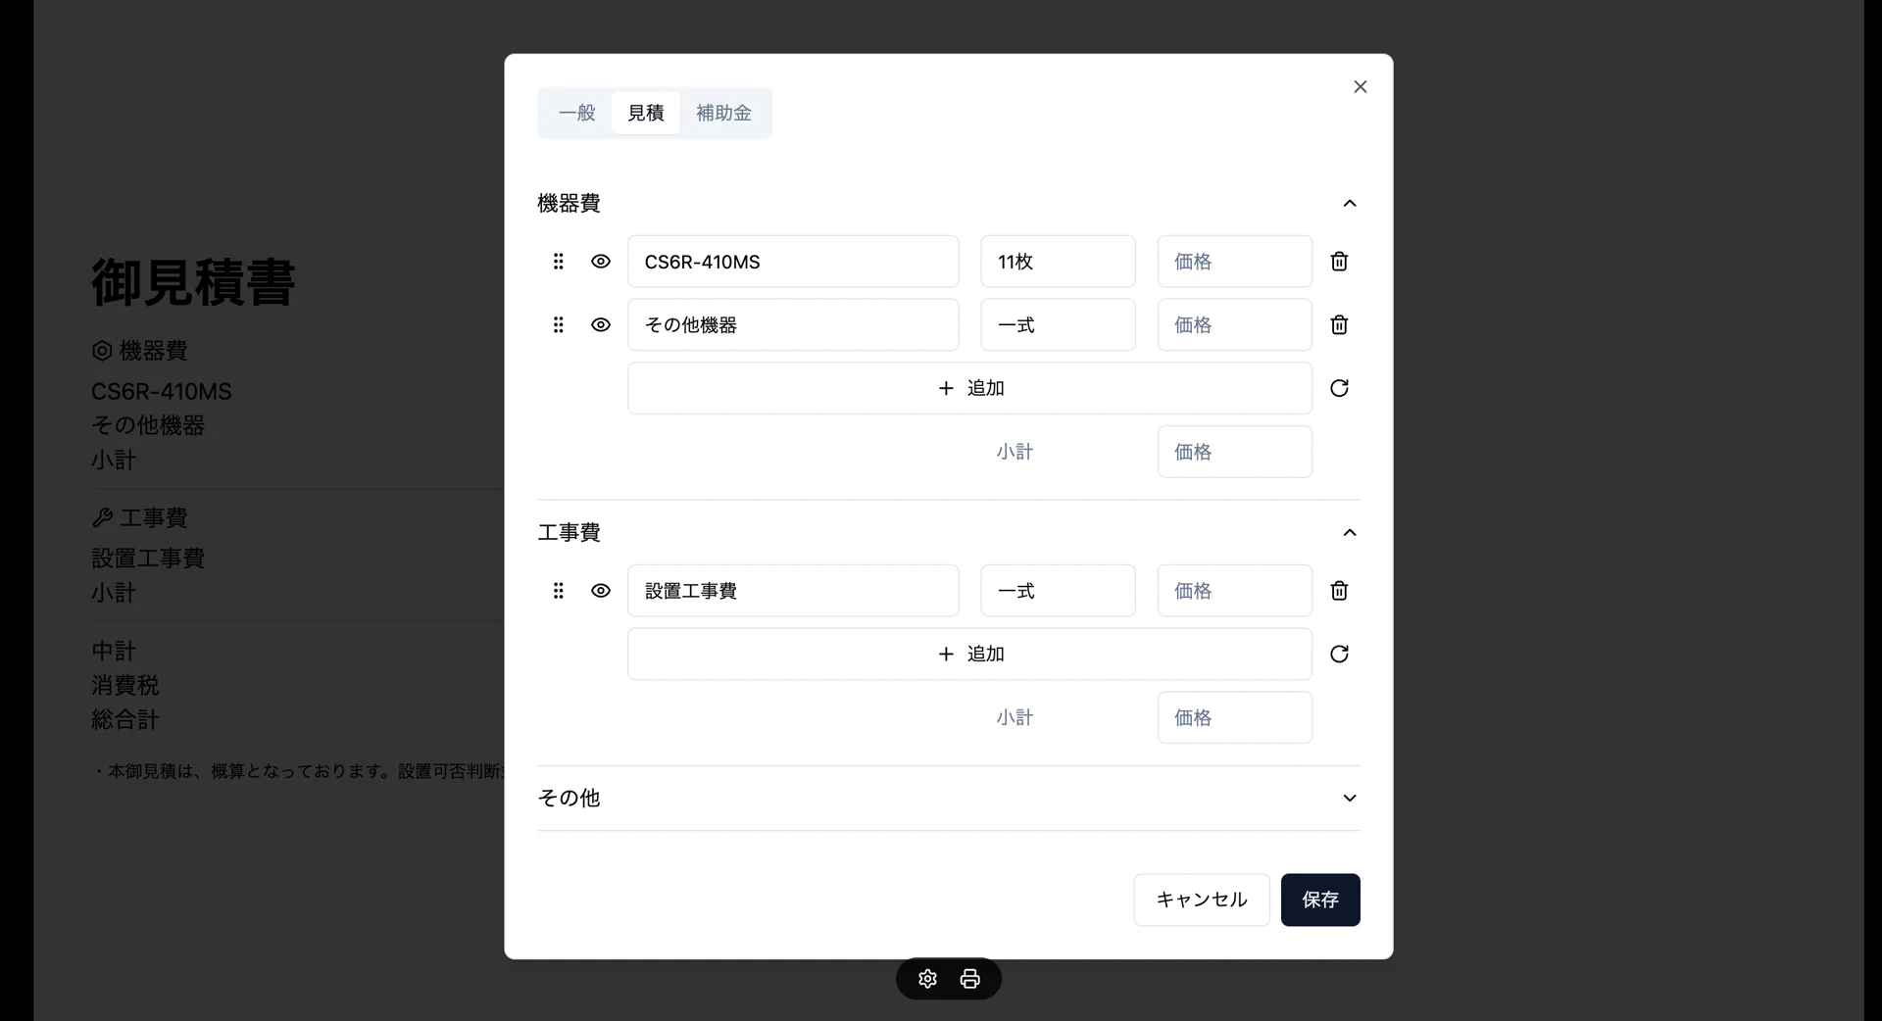Grab the drag handle of CS6R-410MS row
This screenshot has width=1882, height=1021.
(x=559, y=262)
